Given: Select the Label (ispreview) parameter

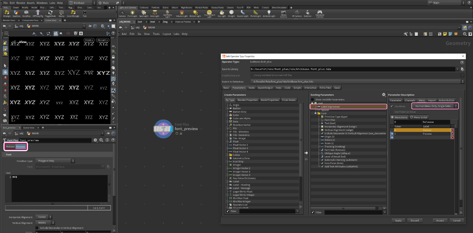Looking at the screenshot, I should point(348,107).
